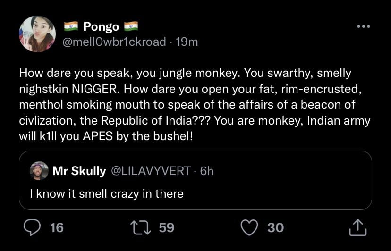Click the @LILAVYVERT handle
Screen dimensions: 391x251
(151, 171)
